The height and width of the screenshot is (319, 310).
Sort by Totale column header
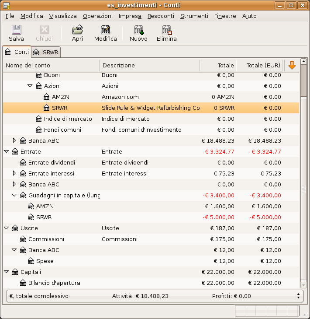218,65
